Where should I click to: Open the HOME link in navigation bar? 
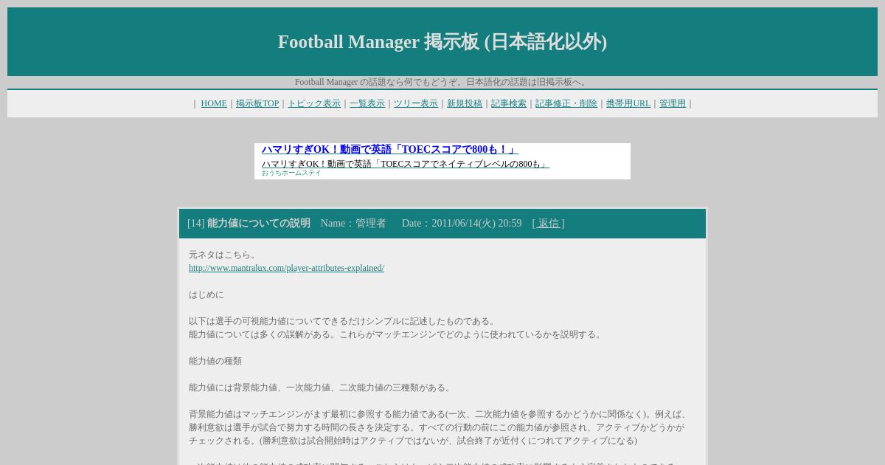214,104
